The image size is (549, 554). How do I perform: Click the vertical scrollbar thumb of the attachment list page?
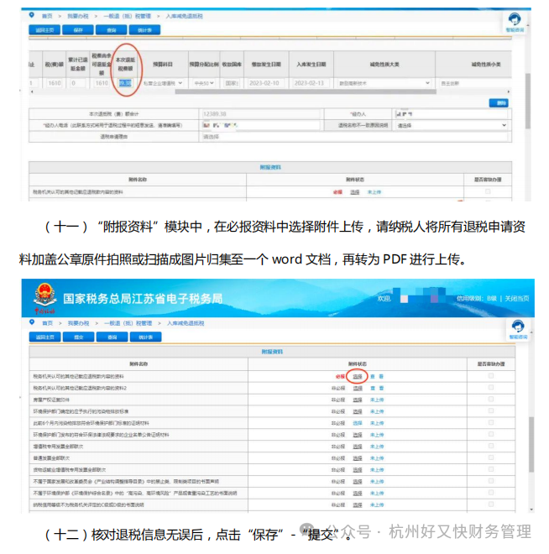531,444
